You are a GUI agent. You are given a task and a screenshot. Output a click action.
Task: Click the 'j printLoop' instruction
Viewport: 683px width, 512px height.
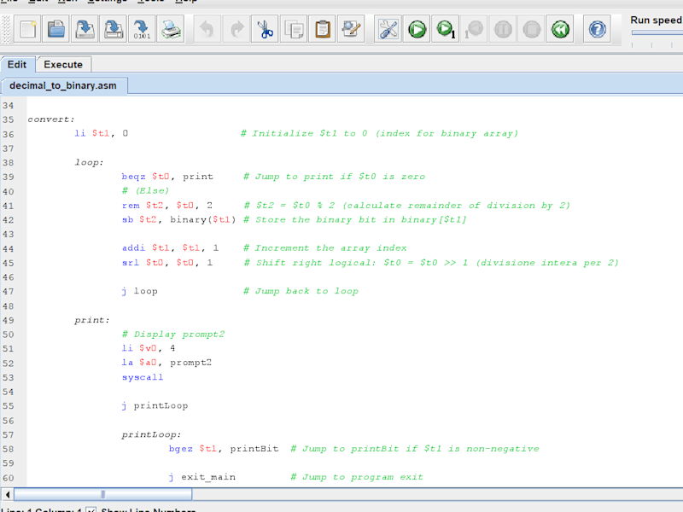pos(155,406)
